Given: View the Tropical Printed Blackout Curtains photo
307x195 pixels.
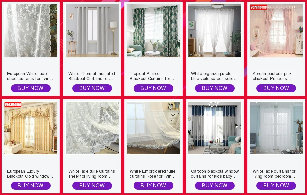Looking at the screenshot, I should [153, 31].
